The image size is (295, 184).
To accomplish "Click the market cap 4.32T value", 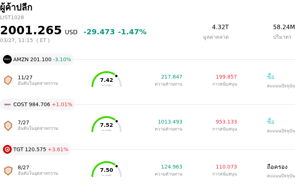I will pos(220,27).
